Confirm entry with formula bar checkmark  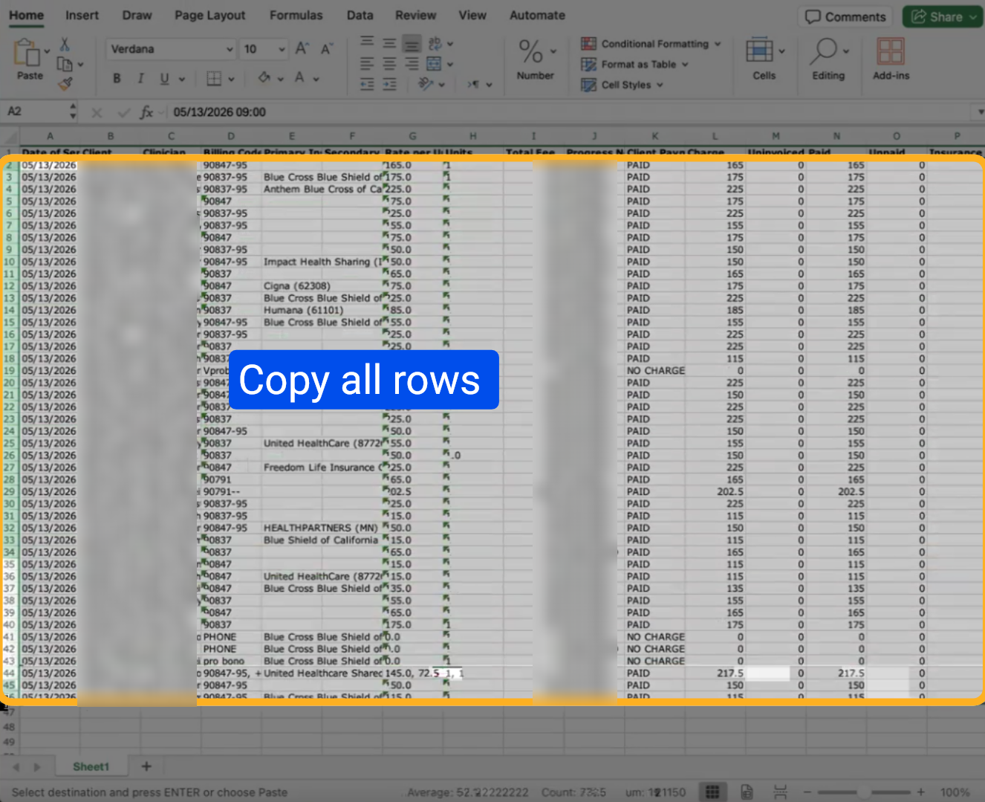click(123, 113)
